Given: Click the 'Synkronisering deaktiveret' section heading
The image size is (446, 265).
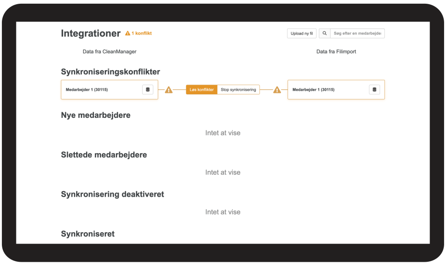Looking at the screenshot, I should (112, 194).
